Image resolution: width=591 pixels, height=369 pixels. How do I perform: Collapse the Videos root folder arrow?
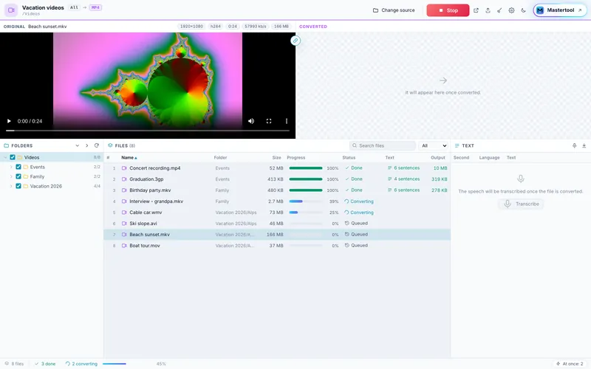tap(5, 157)
